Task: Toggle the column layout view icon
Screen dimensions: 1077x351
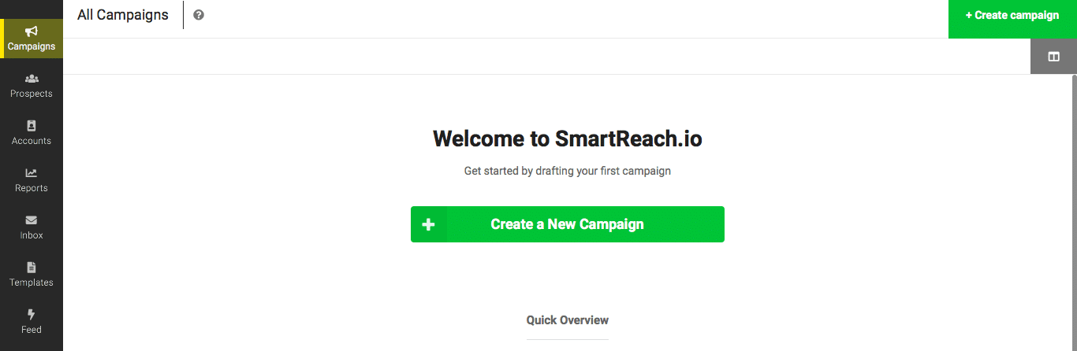Action: 1053,57
